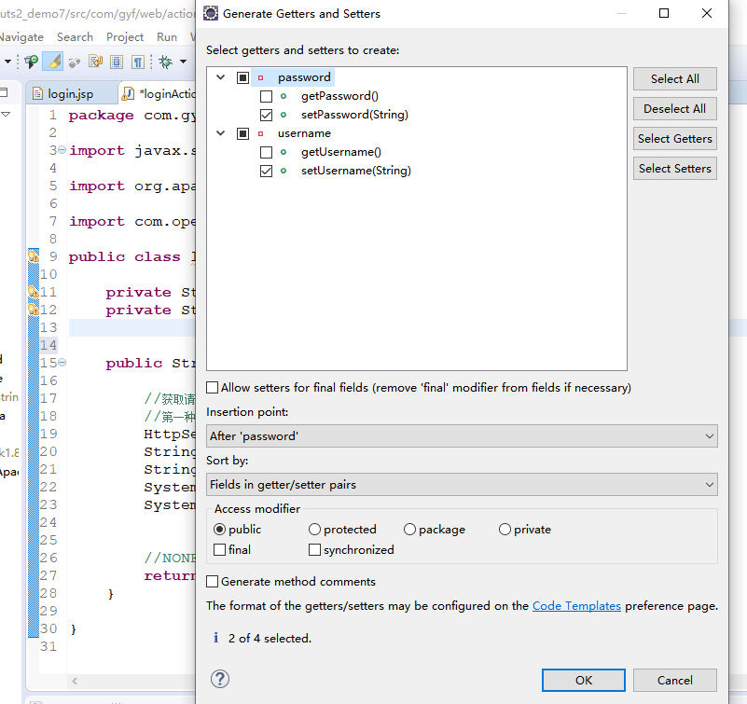Click the login.jsp file icon in tab
The image size is (747, 704).
37,93
